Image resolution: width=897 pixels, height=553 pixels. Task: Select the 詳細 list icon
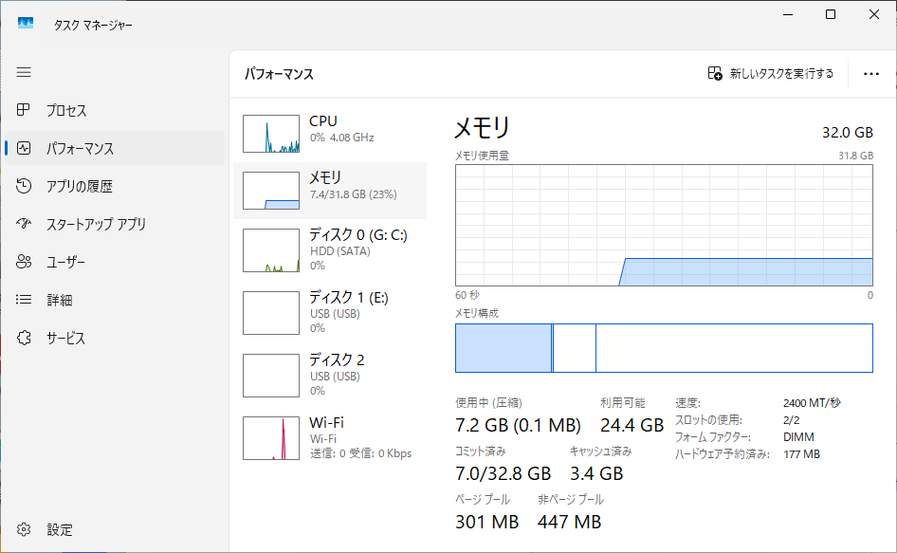[x=25, y=300]
